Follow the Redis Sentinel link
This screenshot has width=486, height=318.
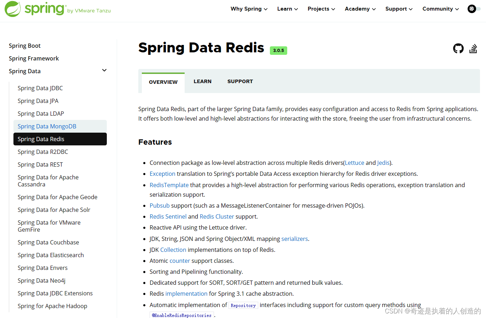[168, 216]
